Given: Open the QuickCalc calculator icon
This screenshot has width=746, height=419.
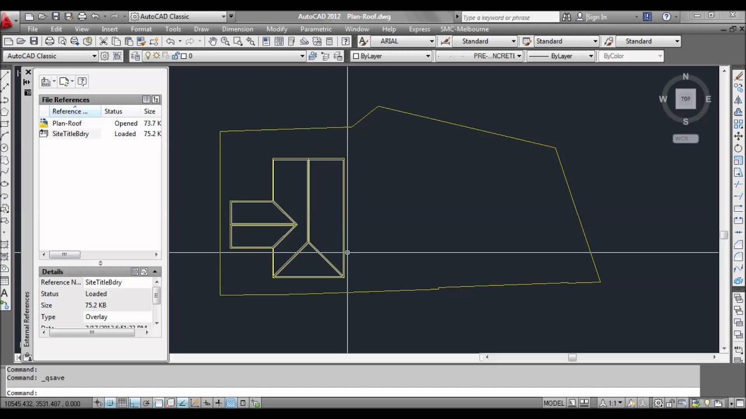Looking at the screenshot, I should 329,41.
